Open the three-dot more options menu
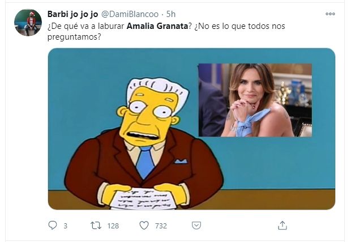 click(330, 14)
